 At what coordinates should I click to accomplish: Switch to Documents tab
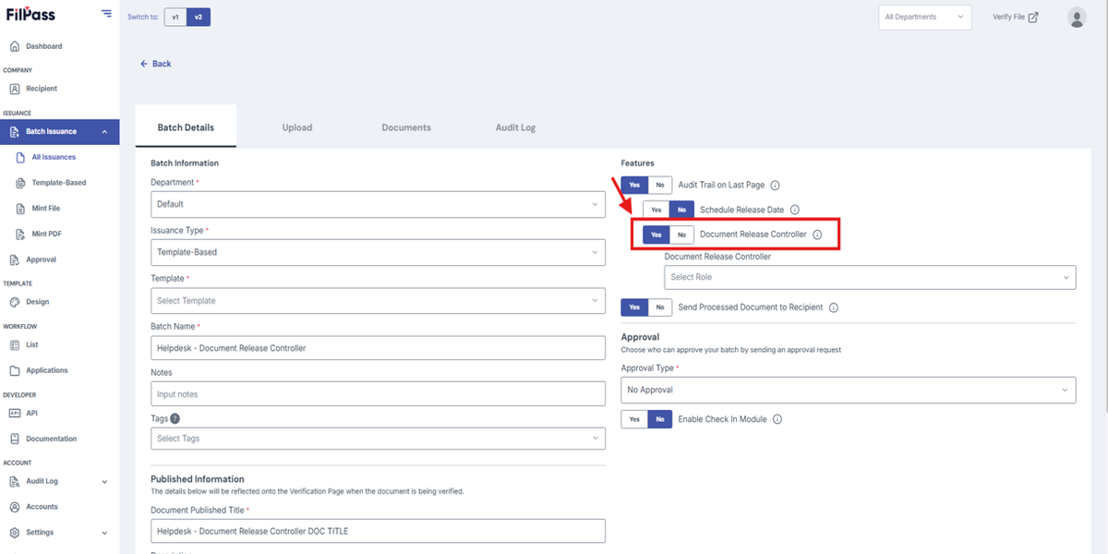coord(406,127)
